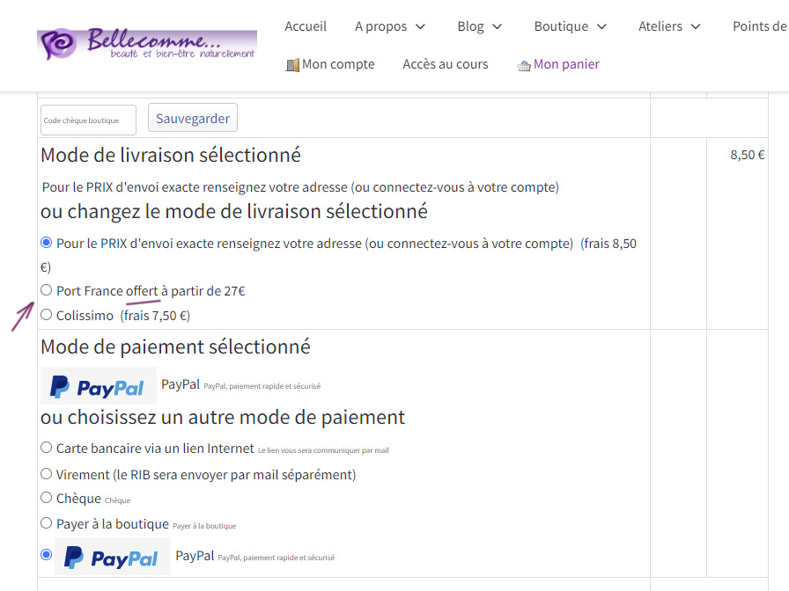Open Accès au cours
The image size is (789, 591).
pyautogui.click(x=445, y=63)
